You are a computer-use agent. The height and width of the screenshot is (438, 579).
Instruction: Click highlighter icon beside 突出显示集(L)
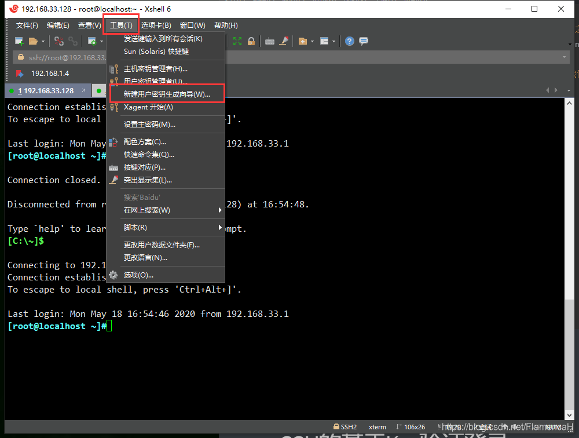point(113,180)
